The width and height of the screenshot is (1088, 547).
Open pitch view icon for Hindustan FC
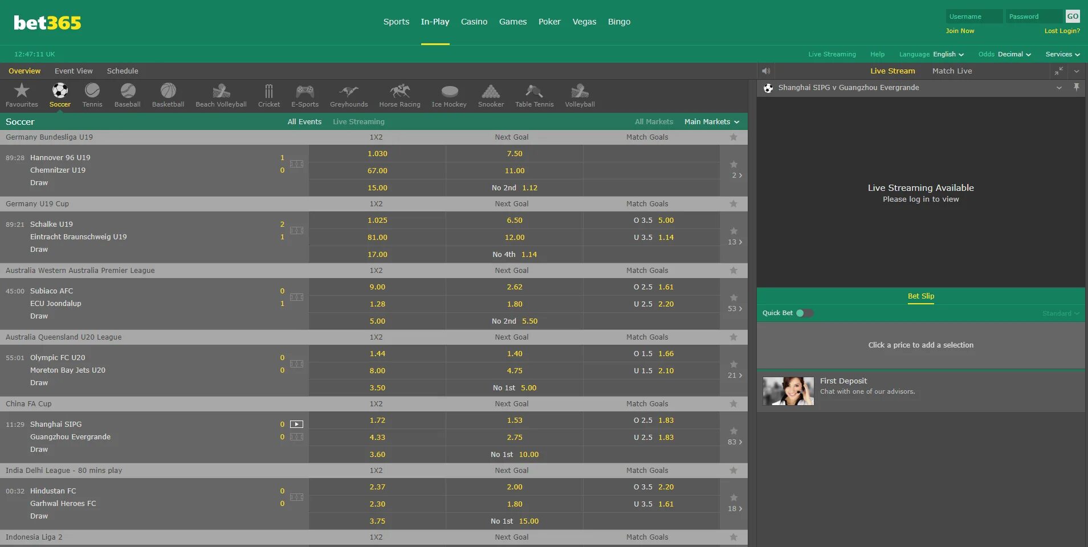click(x=296, y=497)
